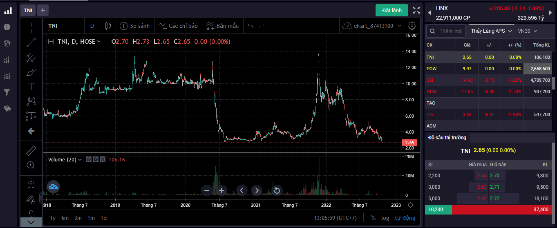
Task: Add a new chart tab
Action: [43, 10]
